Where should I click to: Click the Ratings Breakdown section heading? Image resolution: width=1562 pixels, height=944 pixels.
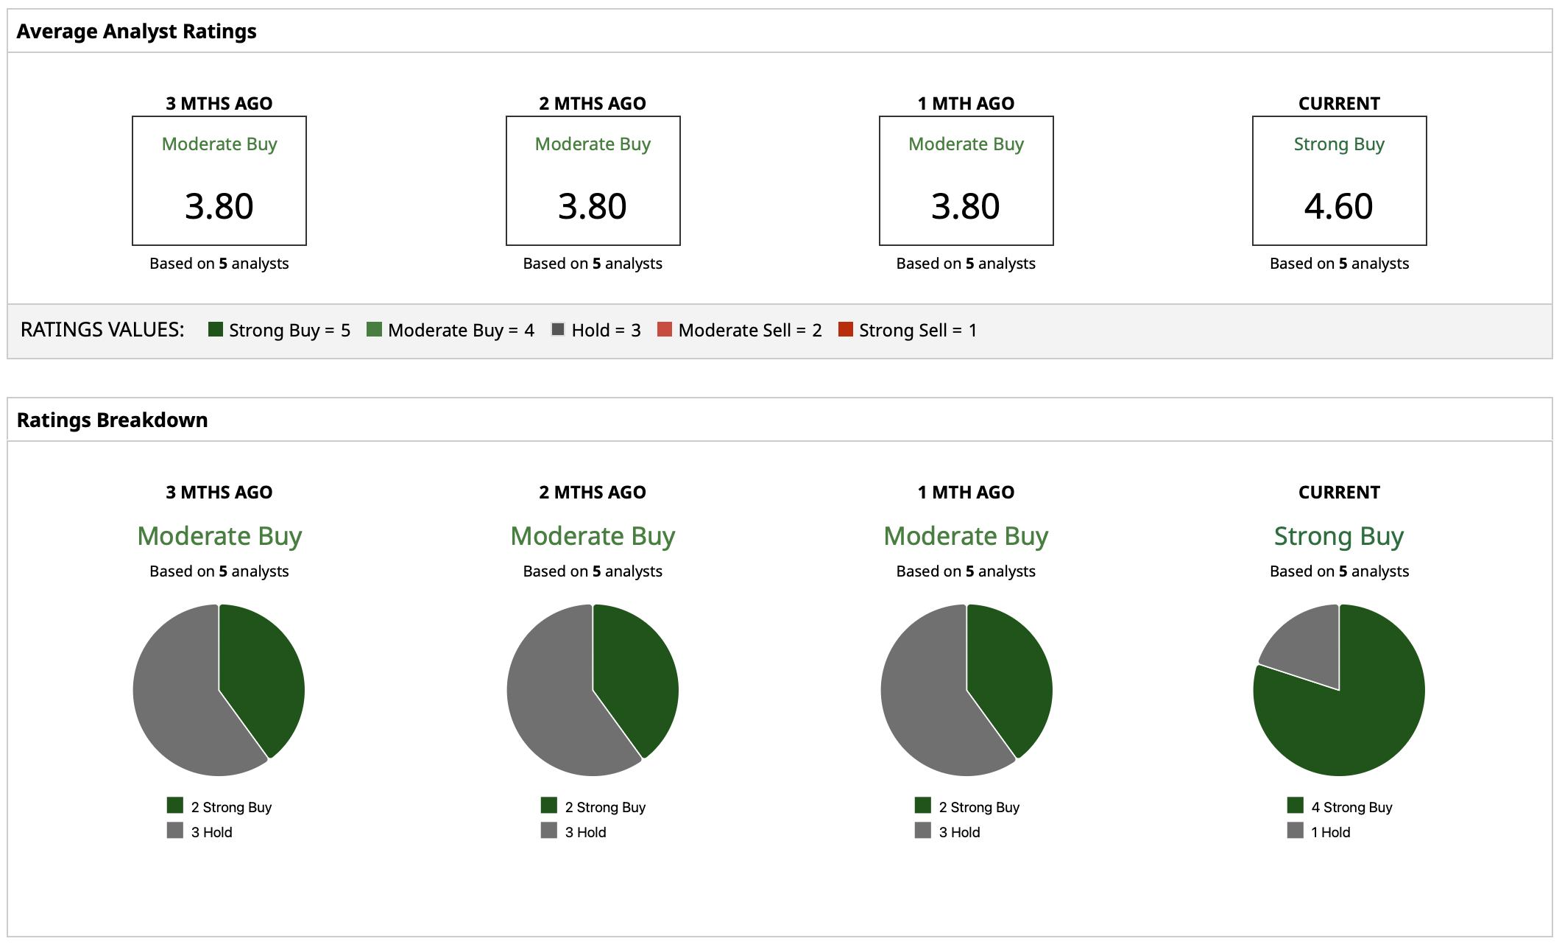click(112, 420)
